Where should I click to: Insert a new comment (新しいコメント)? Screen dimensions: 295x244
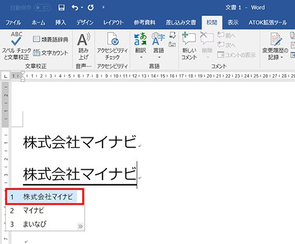[189, 46]
